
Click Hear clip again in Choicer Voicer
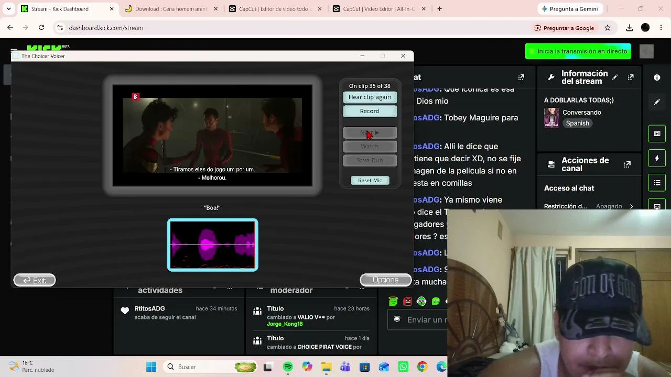pyautogui.click(x=370, y=97)
